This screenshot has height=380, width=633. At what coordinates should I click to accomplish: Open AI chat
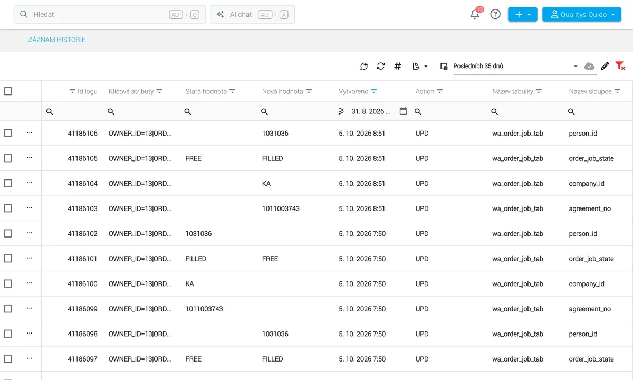click(252, 14)
